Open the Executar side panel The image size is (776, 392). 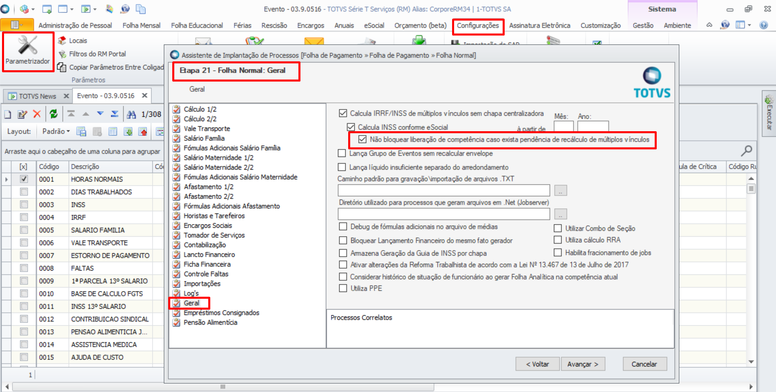769,113
